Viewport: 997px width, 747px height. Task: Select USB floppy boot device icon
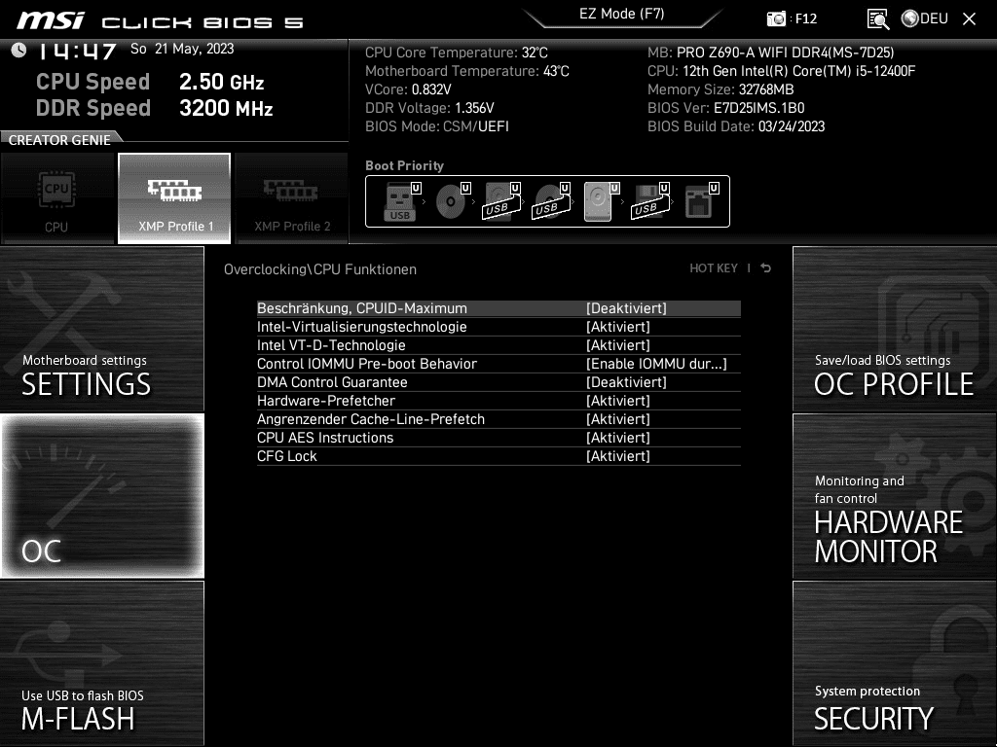coord(649,202)
